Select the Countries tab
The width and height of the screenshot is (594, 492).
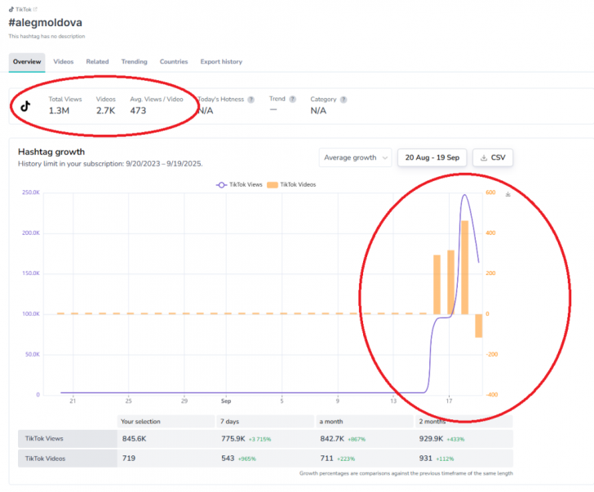pos(174,62)
